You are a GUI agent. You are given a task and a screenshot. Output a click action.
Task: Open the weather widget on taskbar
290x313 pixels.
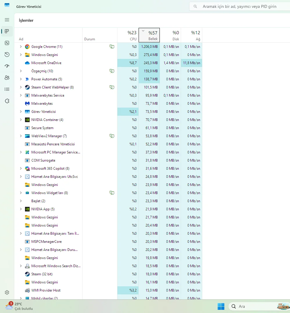19,306
